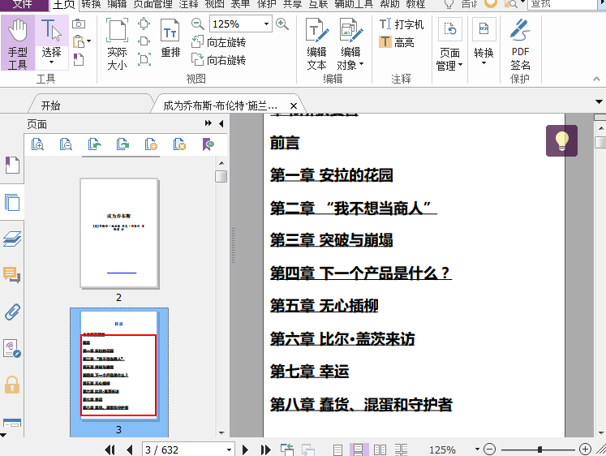Click the Fit Page icon with four arrows
The width and height of the screenshot is (606, 456).
[x=144, y=24]
